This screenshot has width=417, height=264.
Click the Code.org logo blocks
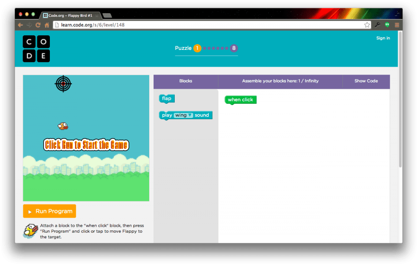point(37,49)
